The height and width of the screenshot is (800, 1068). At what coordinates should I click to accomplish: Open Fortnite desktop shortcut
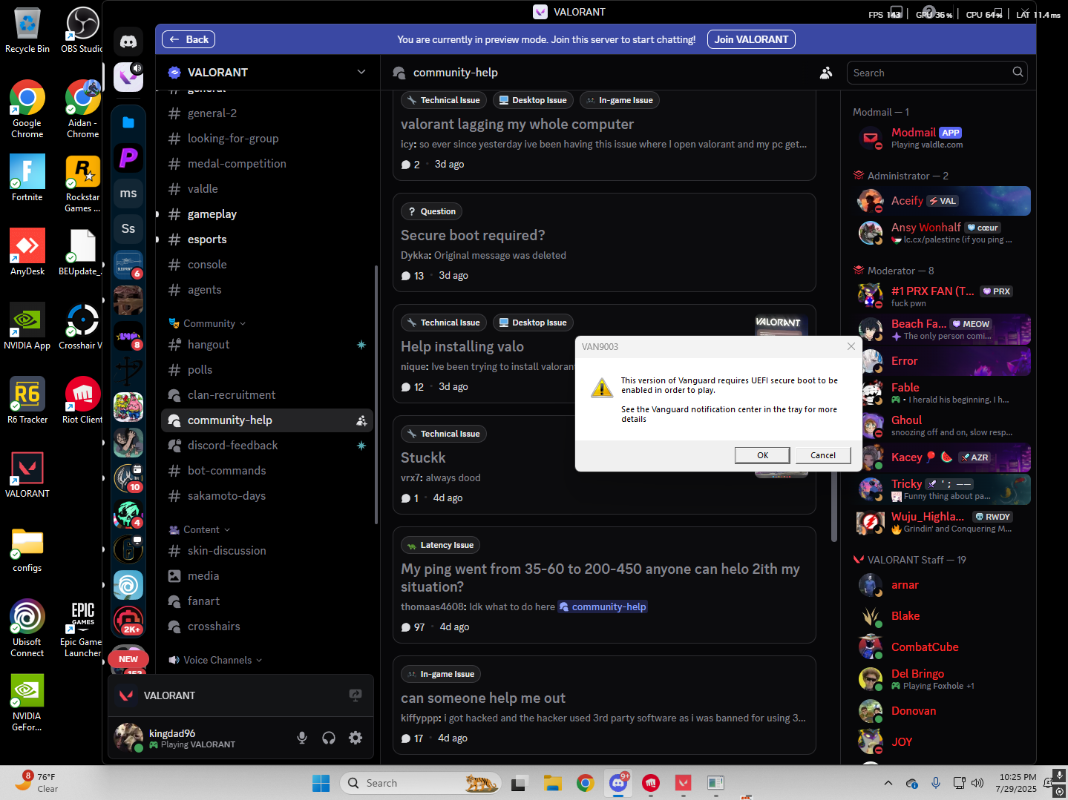[x=27, y=178]
